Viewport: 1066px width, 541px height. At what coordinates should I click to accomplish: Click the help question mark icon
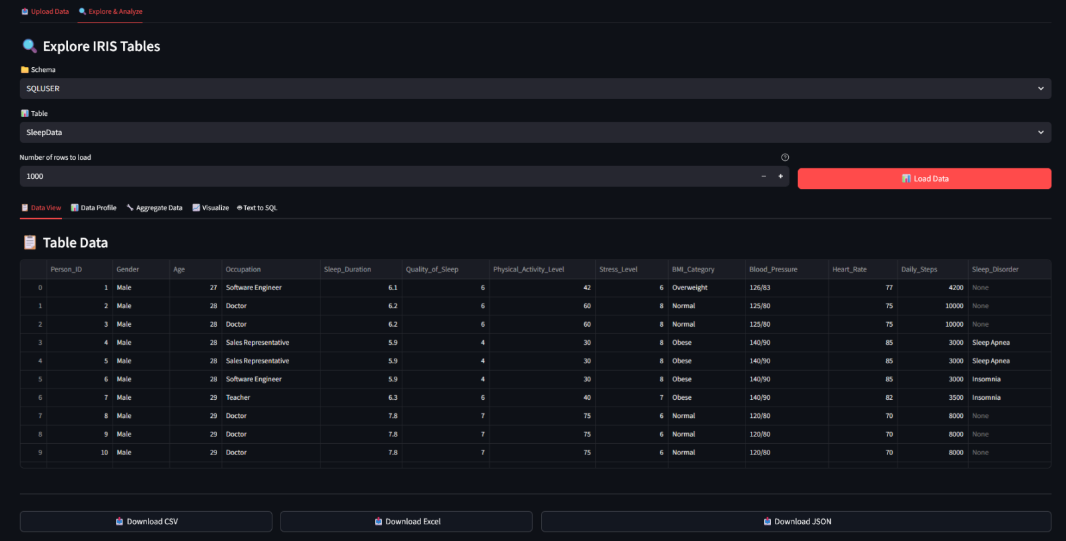point(785,158)
